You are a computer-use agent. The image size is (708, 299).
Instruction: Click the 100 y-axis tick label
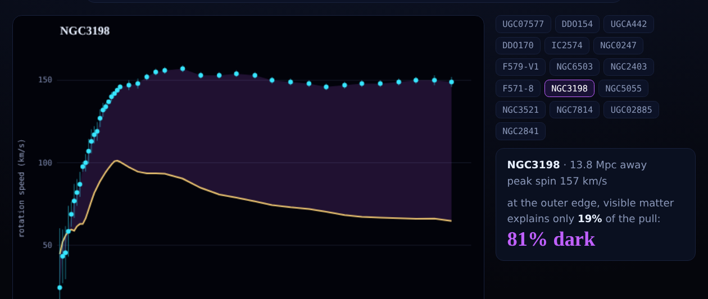coord(45,163)
